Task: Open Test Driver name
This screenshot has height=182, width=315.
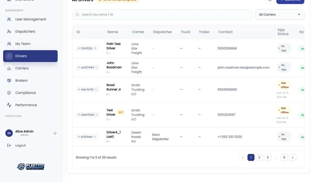Action: (x=111, y=112)
